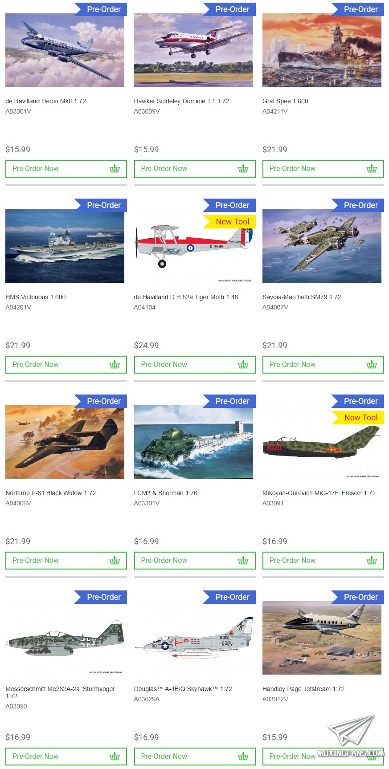Click basket icon for LCM3 & Sherman
Image resolution: width=389 pixels, height=769 pixels.
[243, 560]
